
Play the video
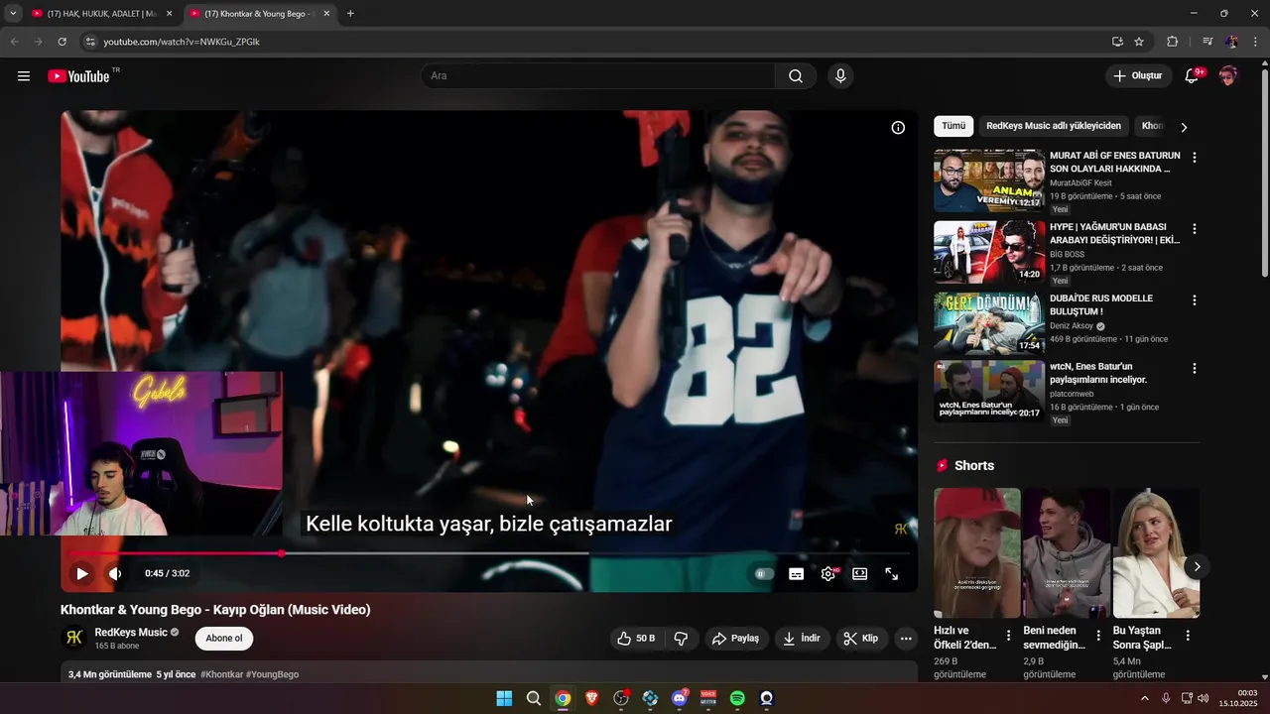(82, 573)
